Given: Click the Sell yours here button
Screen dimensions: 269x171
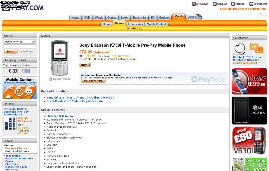Looking at the screenshot, I should pos(93,81).
